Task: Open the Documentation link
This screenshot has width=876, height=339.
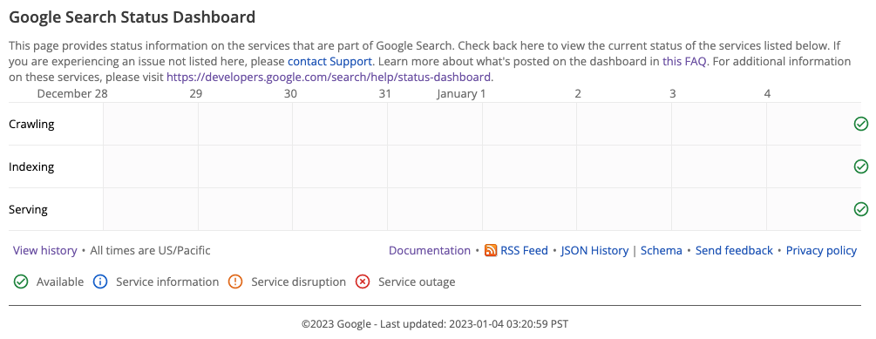Action: coord(430,250)
